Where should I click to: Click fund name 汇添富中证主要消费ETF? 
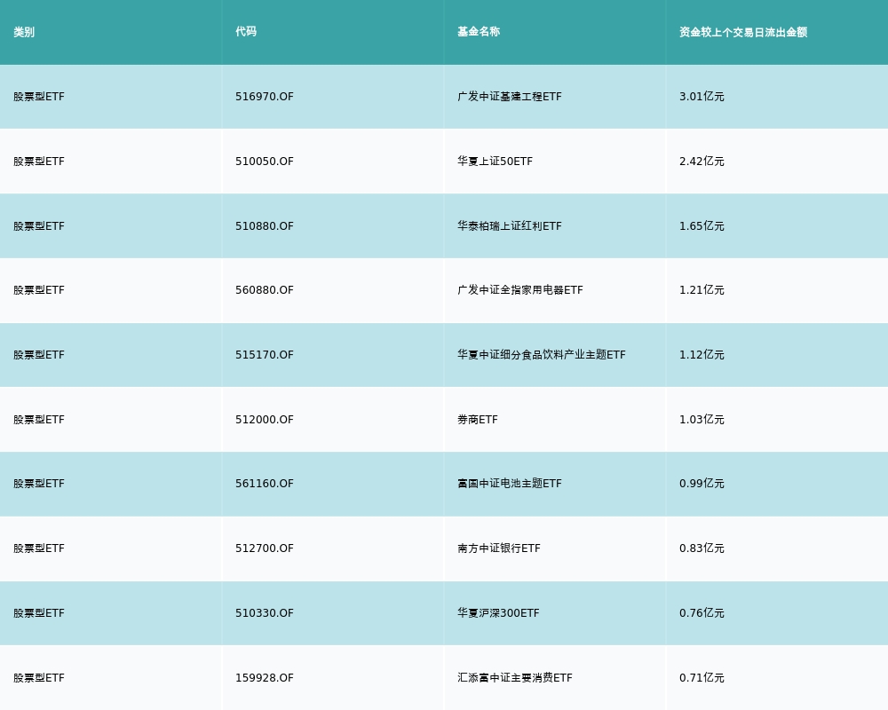pos(515,678)
